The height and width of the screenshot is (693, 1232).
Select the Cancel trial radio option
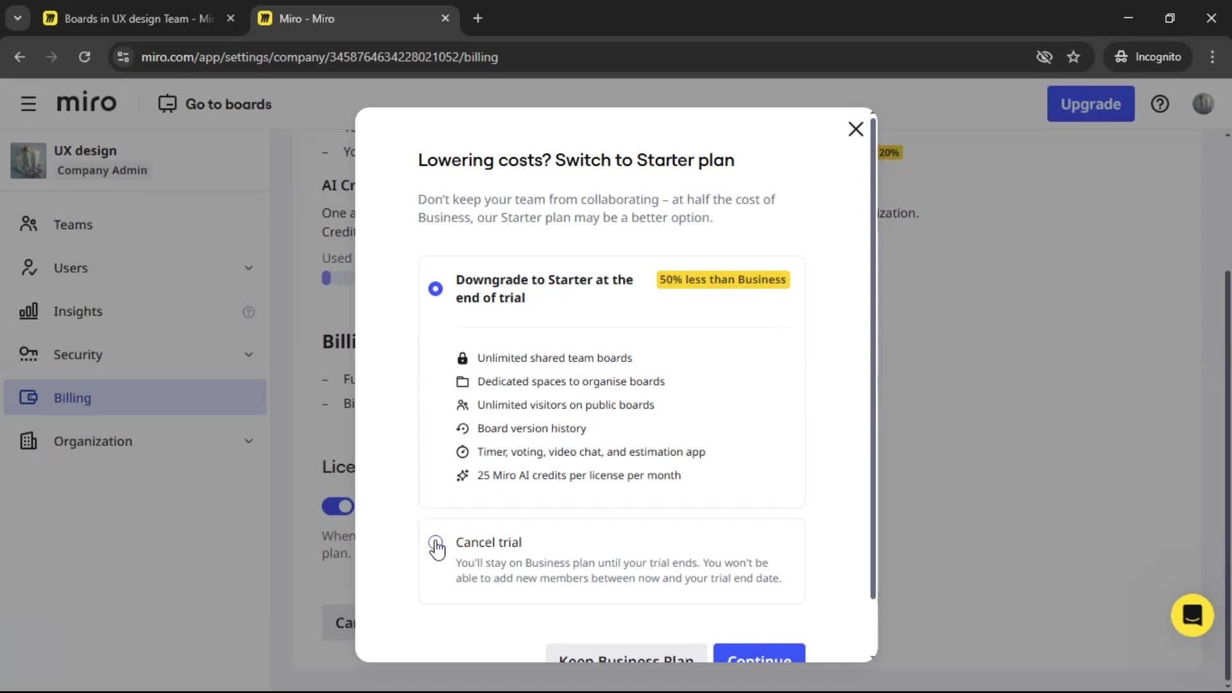point(435,542)
